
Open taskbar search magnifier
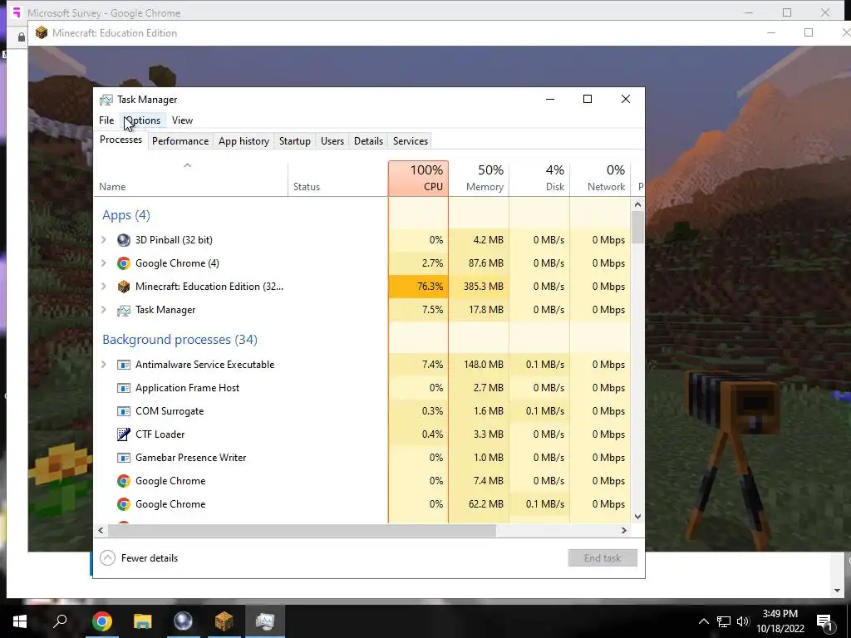click(60, 621)
